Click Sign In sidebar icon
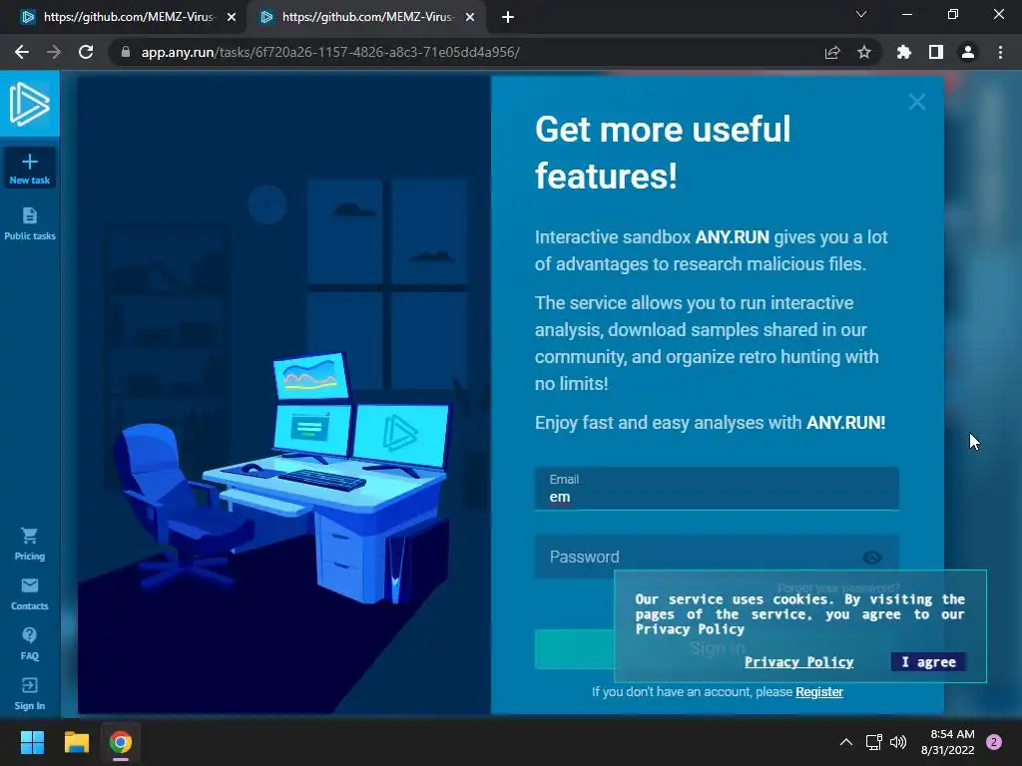 (x=29, y=694)
